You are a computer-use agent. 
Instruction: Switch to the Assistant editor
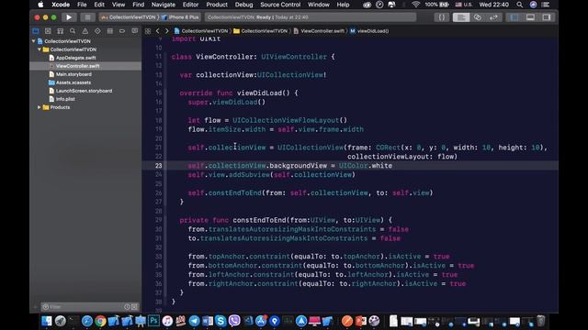point(478,17)
